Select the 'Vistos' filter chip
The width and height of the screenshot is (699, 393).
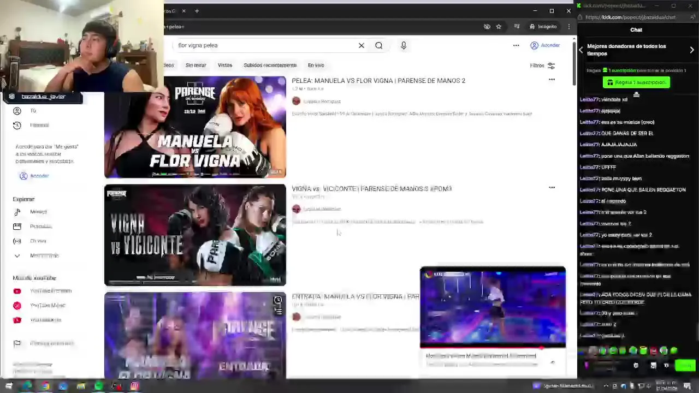click(225, 65)
